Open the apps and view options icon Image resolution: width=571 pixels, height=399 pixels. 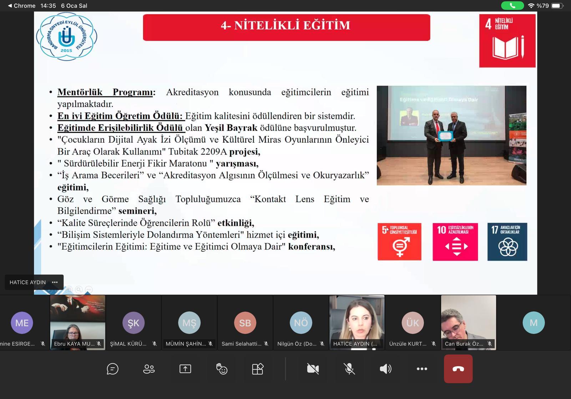coord(258,369)
